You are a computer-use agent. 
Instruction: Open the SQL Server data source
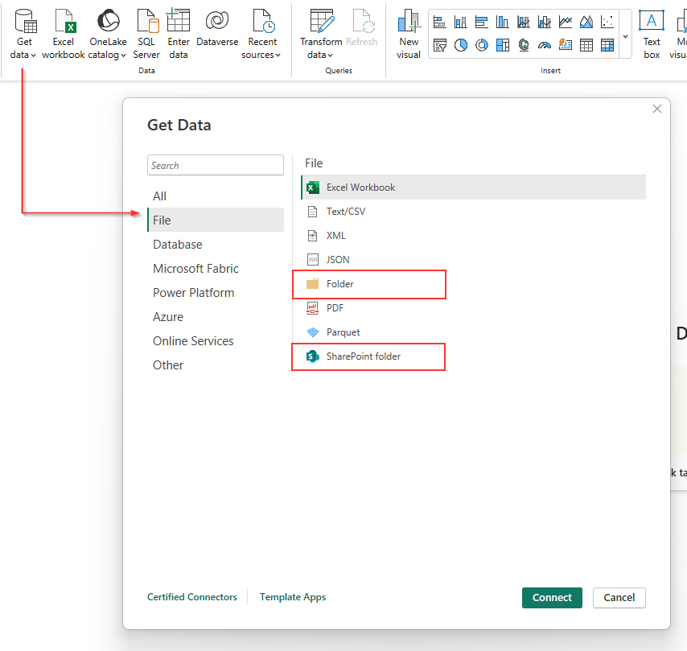click(146, 22)
